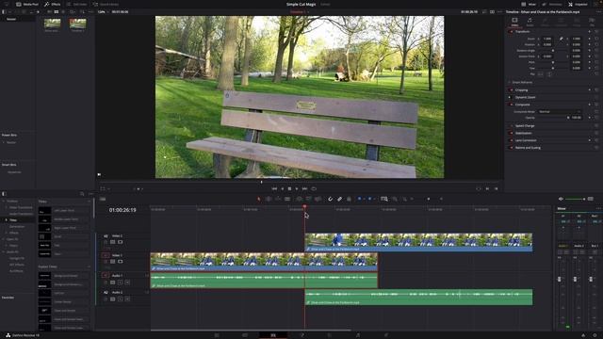Toggle the Cropping enable switch

click(511, 90)
